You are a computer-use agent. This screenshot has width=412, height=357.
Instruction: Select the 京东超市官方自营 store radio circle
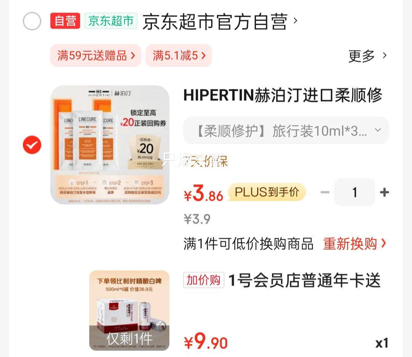pyautogui.click(x=32, y=21)
